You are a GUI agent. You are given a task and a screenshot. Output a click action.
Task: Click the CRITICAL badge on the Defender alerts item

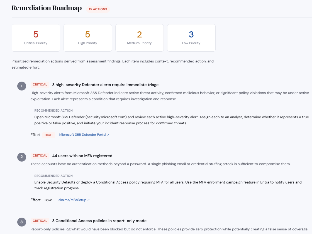coord(40,84)
